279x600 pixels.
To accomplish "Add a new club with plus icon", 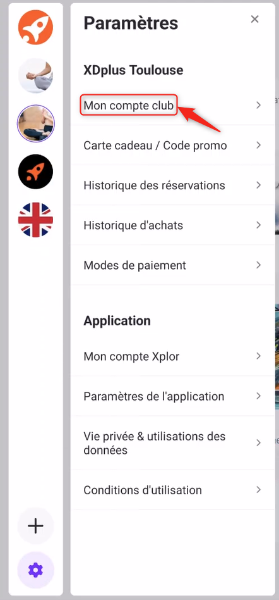I will pos(35,526).
